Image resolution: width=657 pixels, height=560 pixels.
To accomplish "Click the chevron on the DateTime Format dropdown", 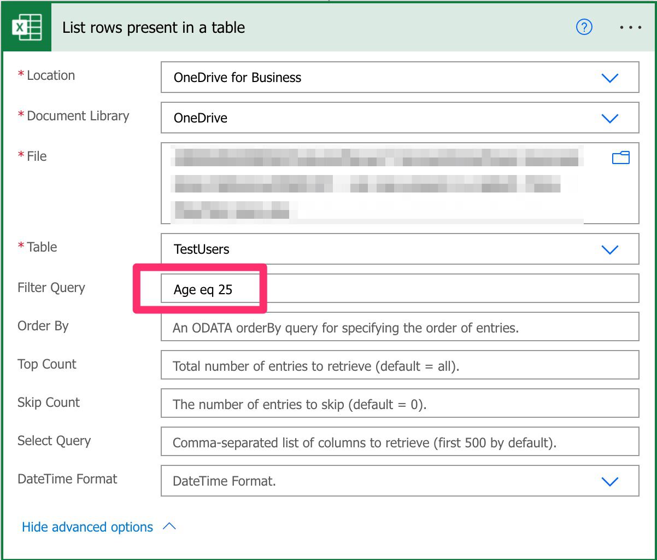I will click(611, 481).
